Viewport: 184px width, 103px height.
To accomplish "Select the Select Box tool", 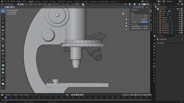I will [x=3, y=11].
